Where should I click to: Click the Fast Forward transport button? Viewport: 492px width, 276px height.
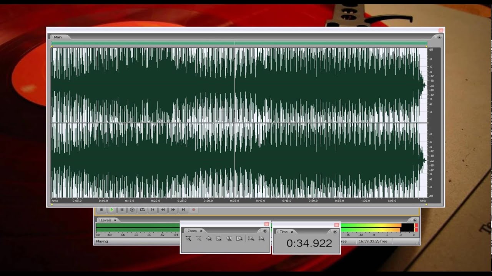coord(173,210)
